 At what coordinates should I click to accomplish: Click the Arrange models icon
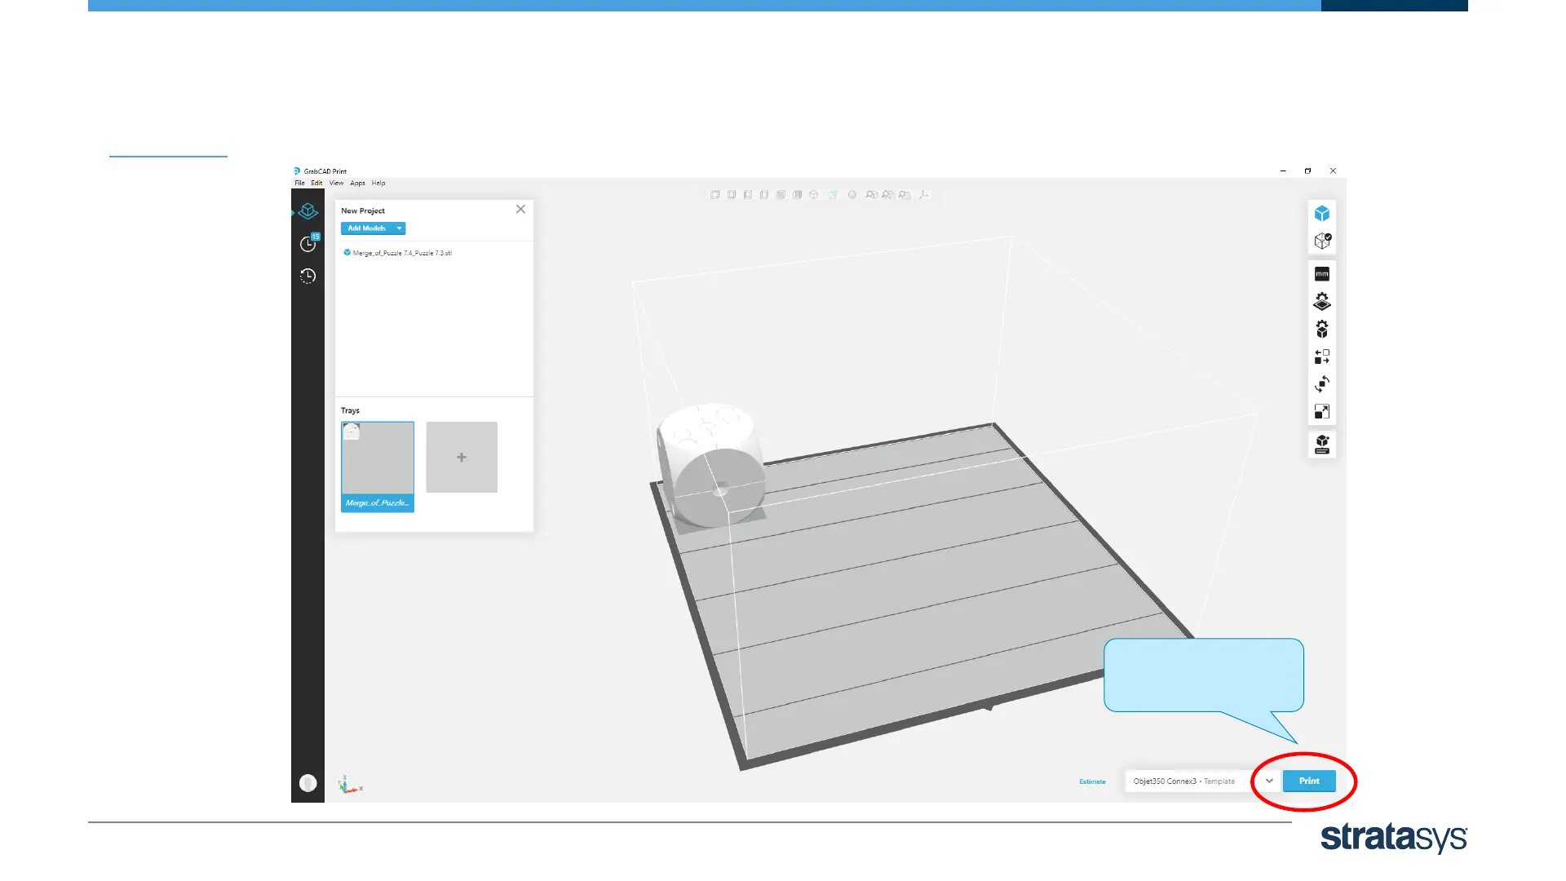pyautogui.click(x=1321, y=356)
